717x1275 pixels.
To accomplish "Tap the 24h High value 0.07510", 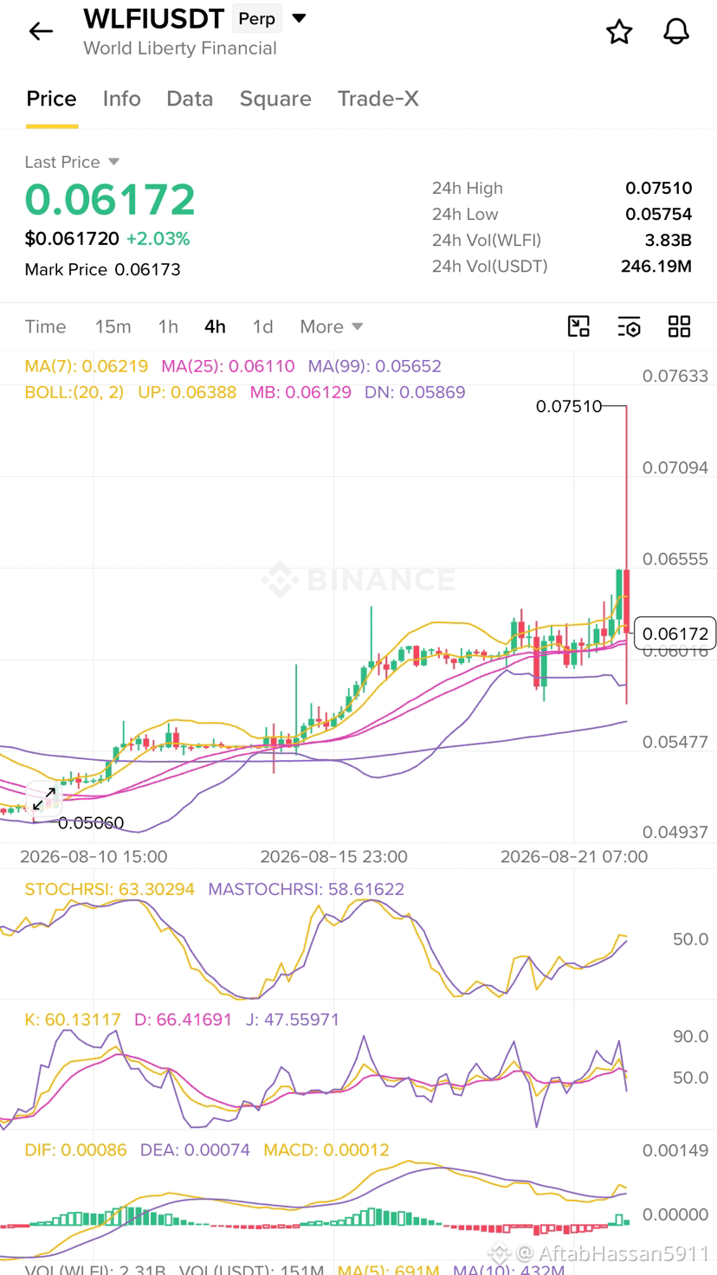I will (659, 188).
